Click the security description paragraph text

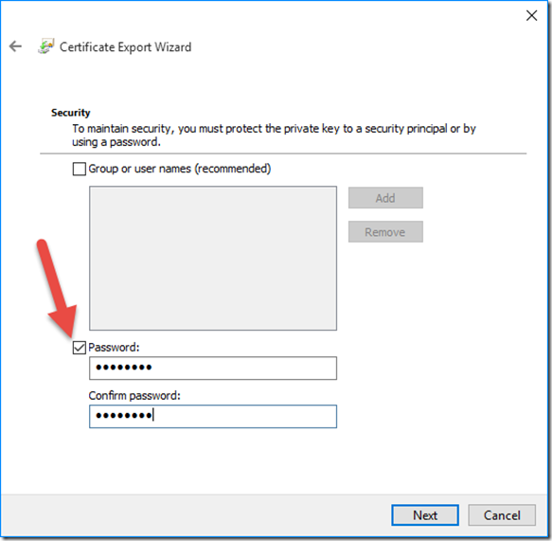pos(274,135)
